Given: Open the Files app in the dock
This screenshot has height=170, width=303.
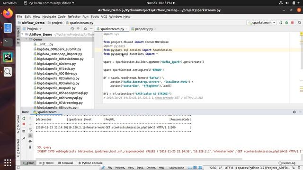Looking at the screenshot, I should 8,28.
